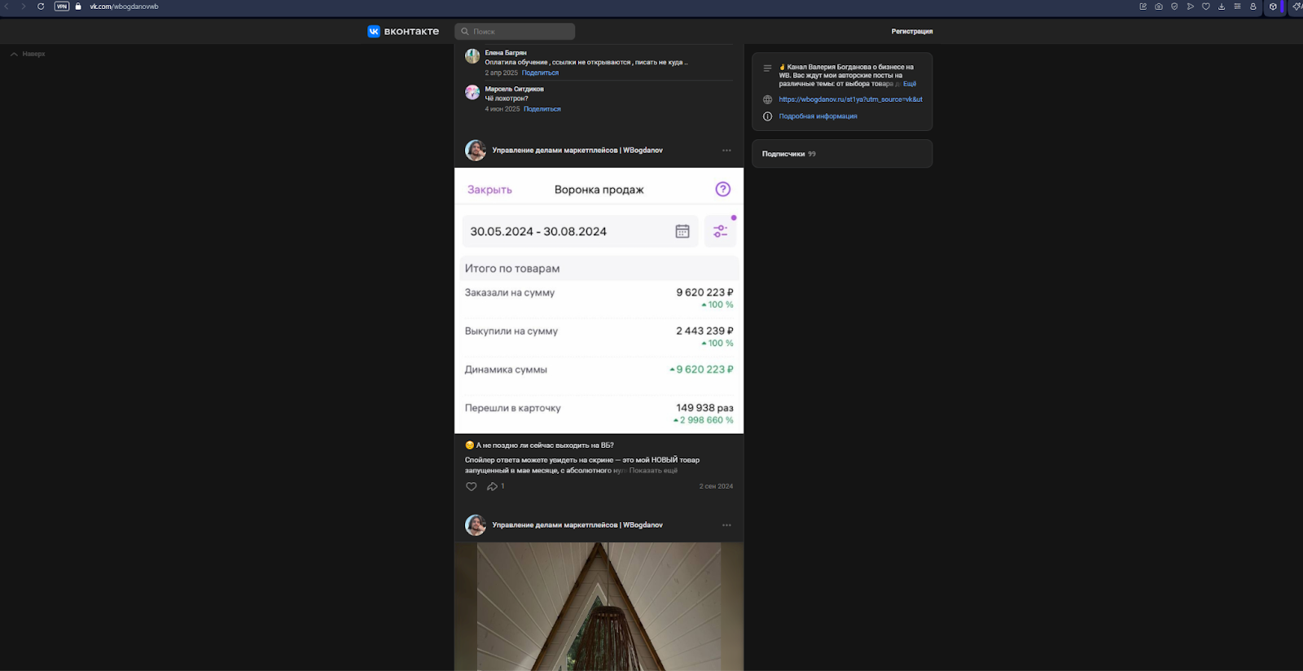Click Поделиться under Марсель Ситдиков's comment
Viewport: 1303px width, 671px height.
(542, 109)
